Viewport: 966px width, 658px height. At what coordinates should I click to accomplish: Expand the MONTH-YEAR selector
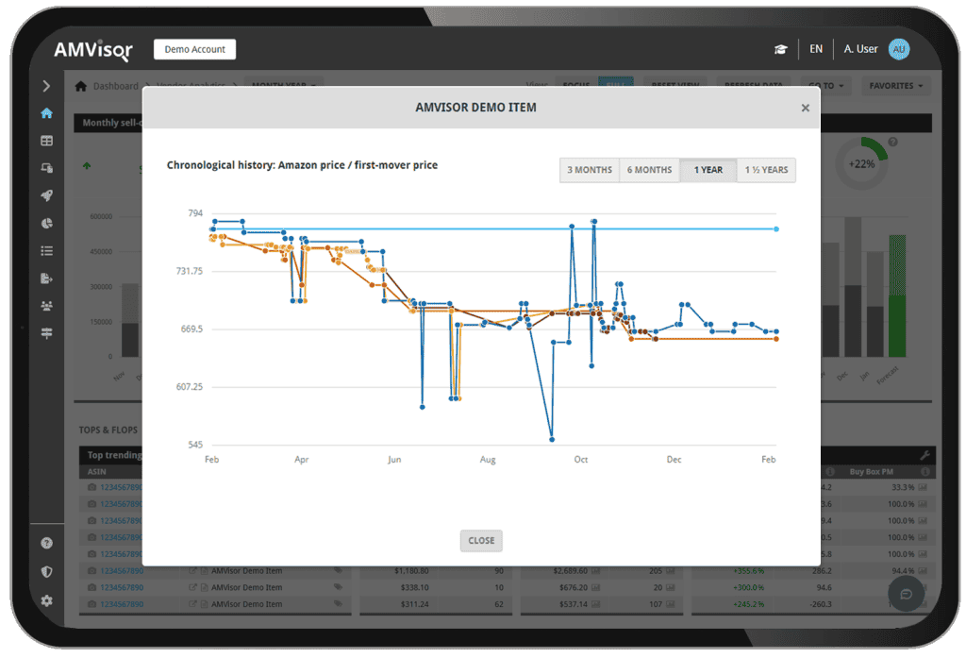click(x=284, y=85)
